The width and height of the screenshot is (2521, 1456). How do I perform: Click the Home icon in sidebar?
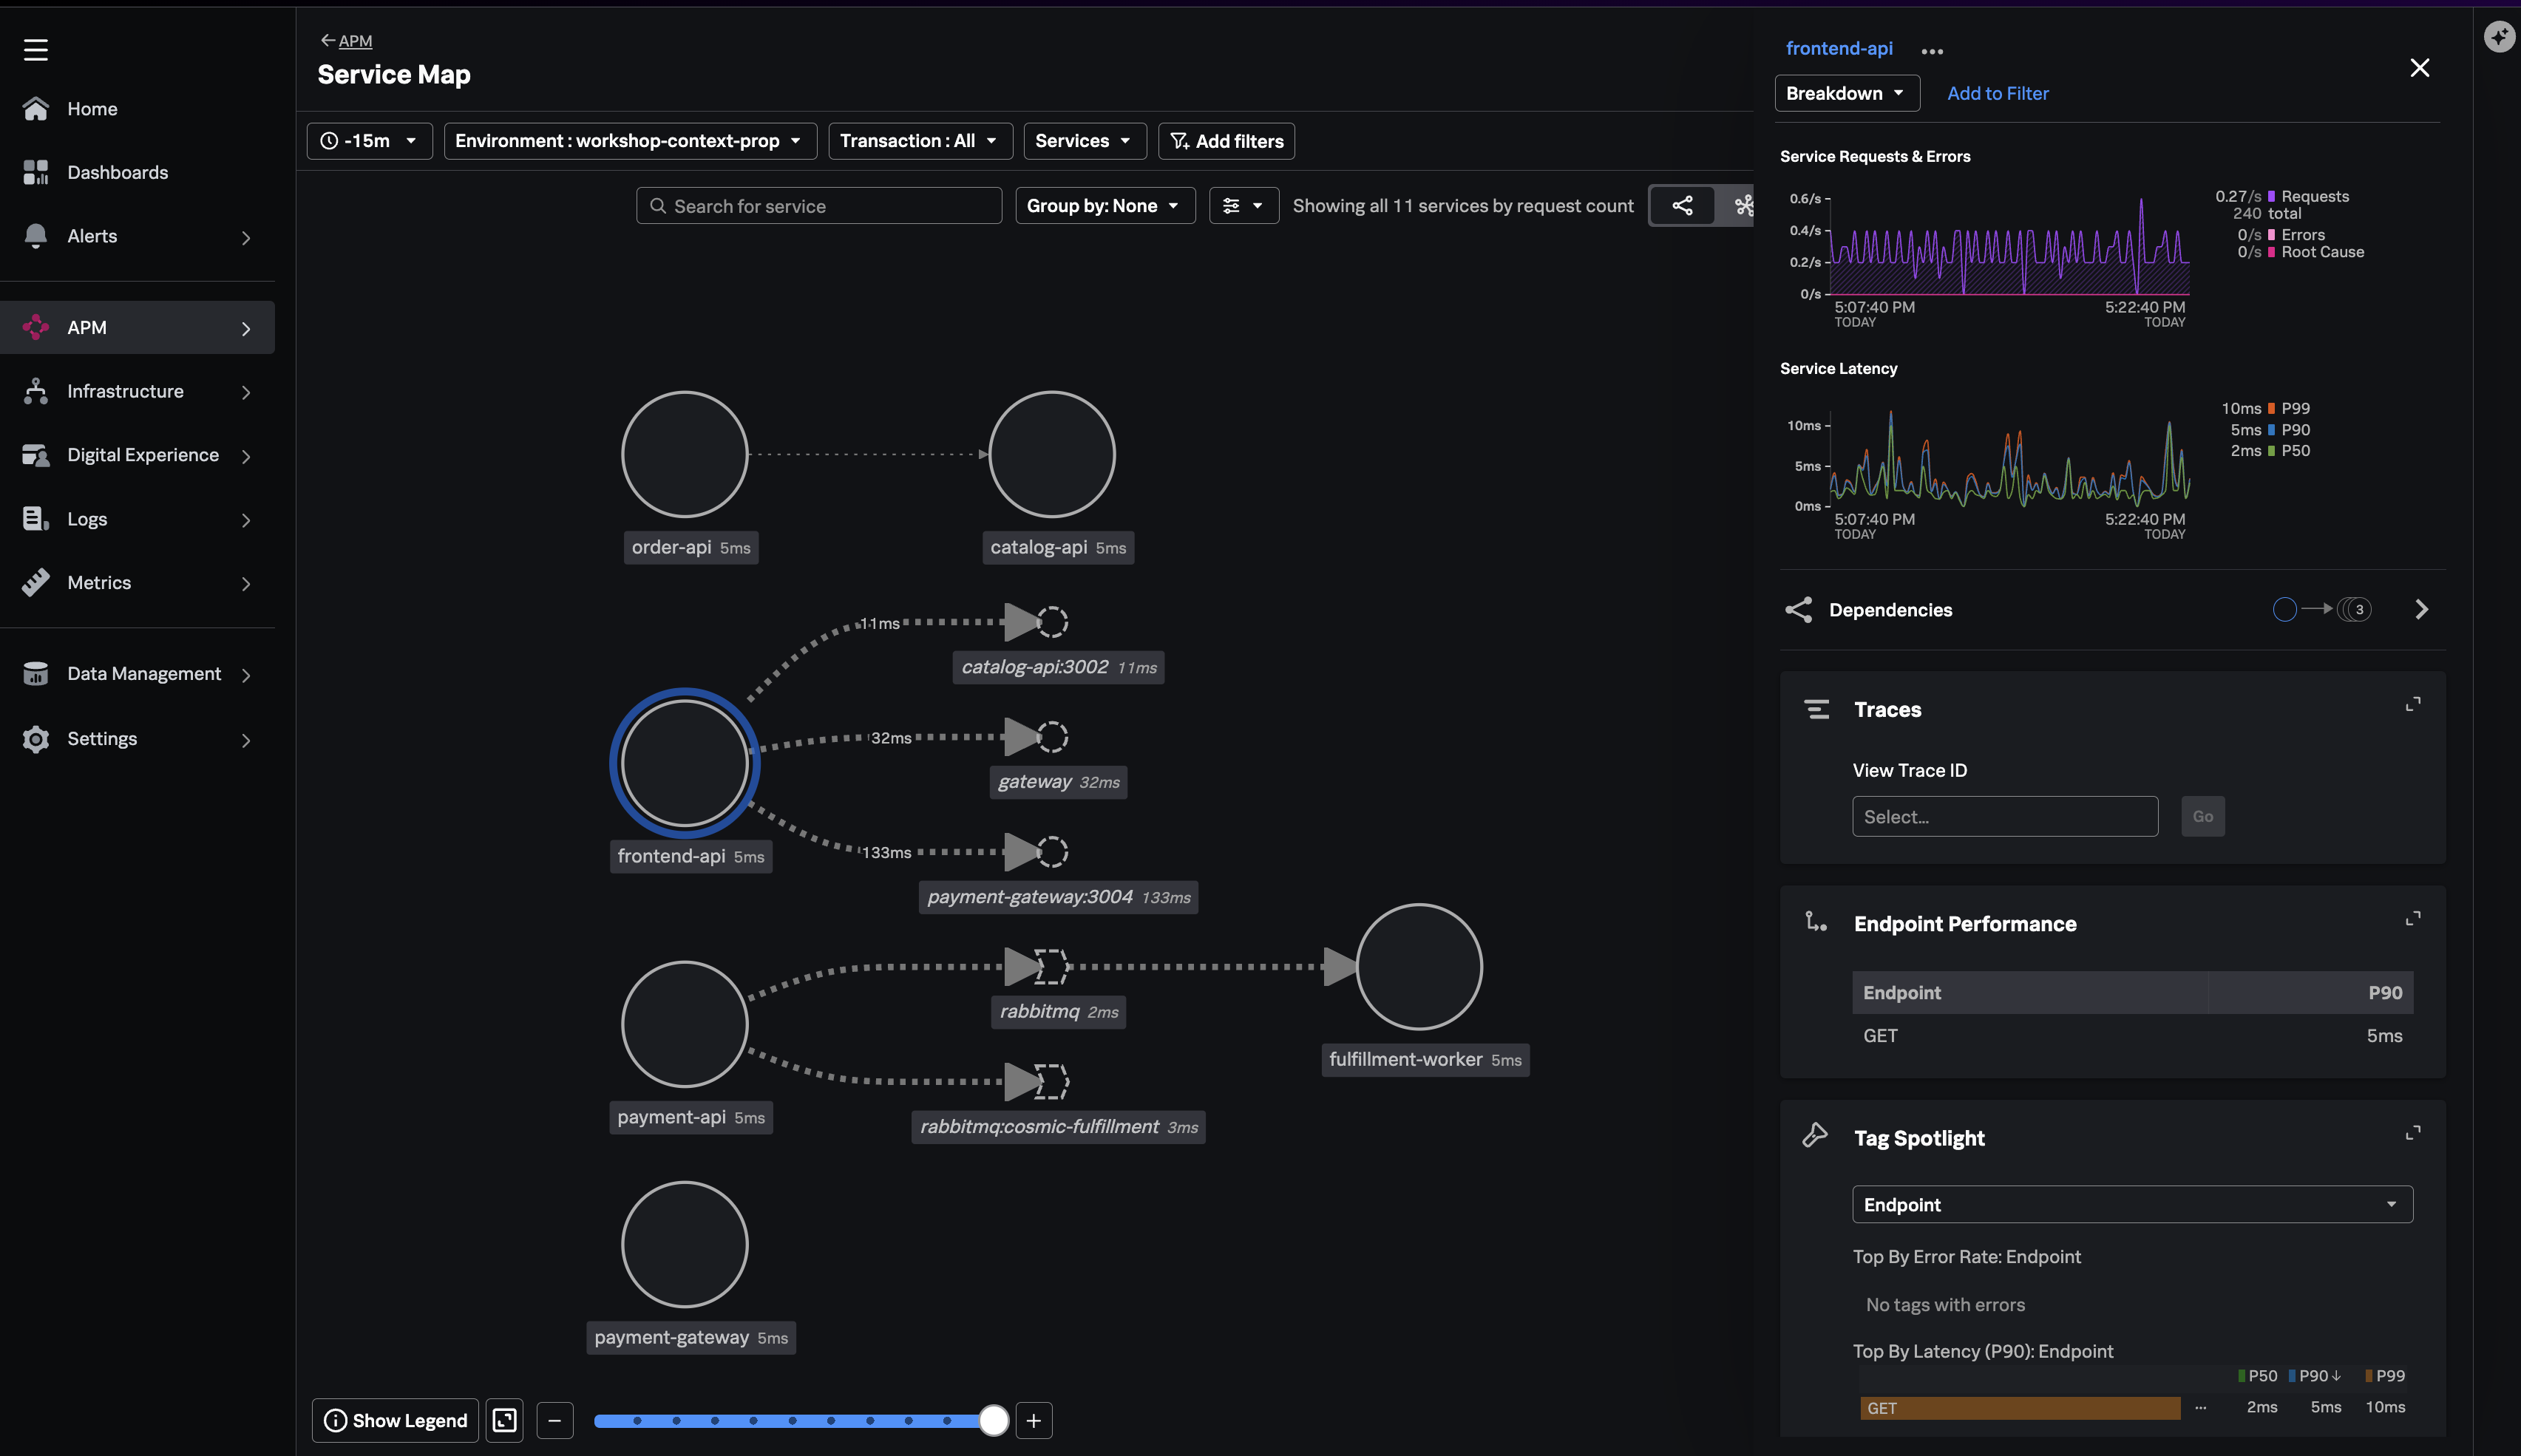pyautogui.click(x=36, y=109)
